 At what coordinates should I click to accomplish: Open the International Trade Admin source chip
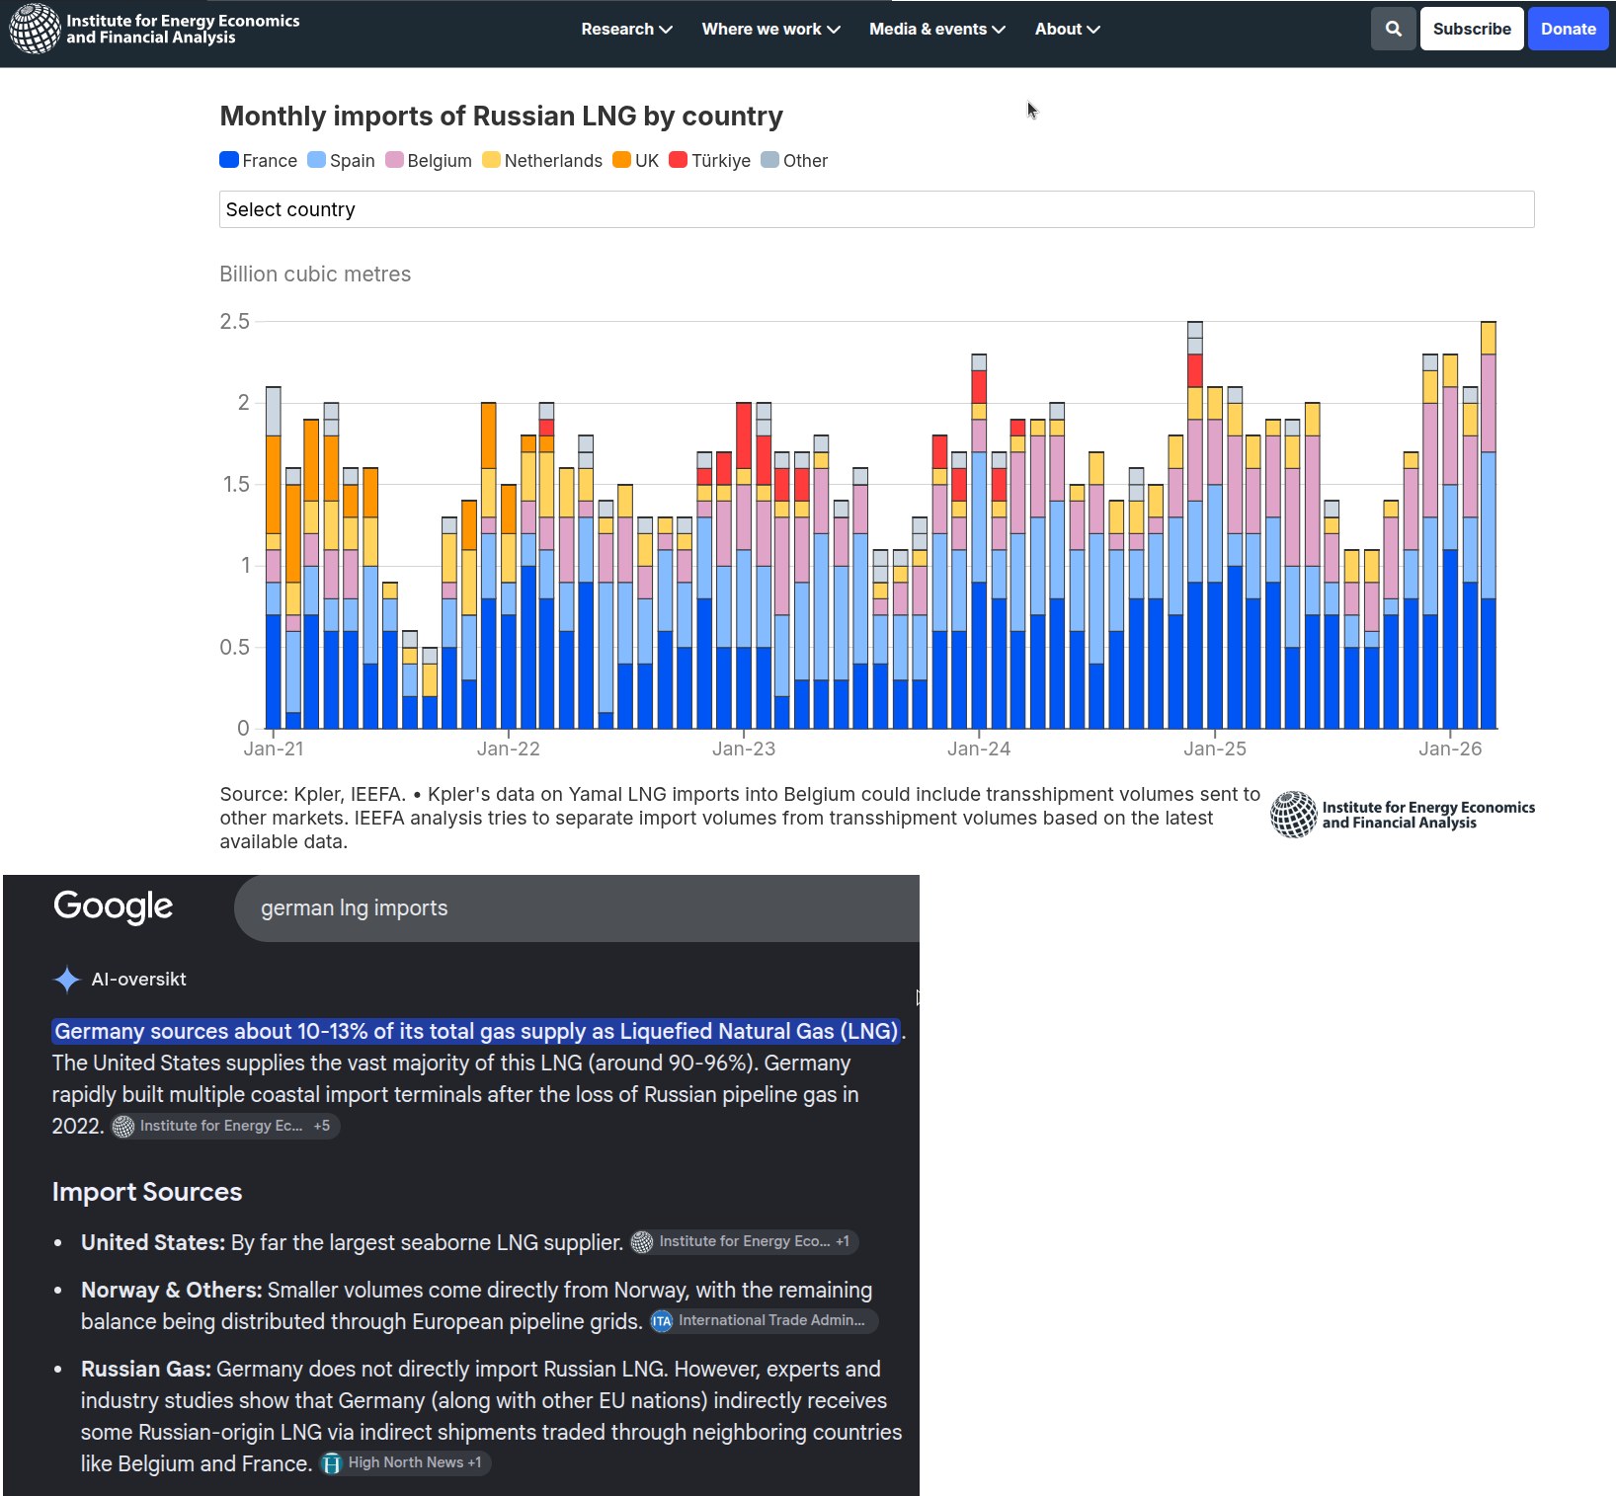[x=763, y=1321]
